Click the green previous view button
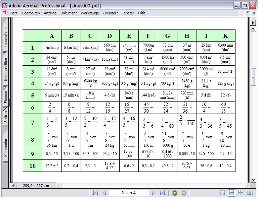 (175, 193)
